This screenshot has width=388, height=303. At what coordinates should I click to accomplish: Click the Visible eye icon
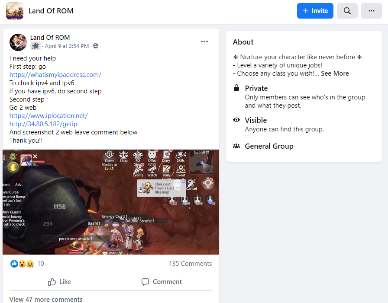(236, 120)
